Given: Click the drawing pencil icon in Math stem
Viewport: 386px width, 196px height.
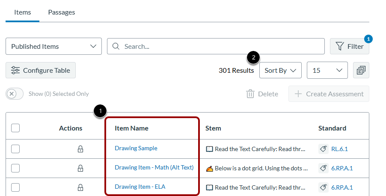Looking at the screenshot, I should pos(209,169).
